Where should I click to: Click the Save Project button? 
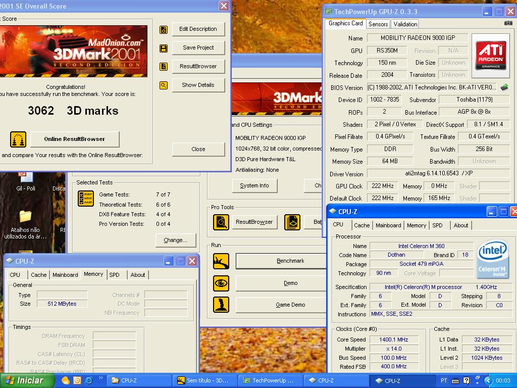click(198, 47)
